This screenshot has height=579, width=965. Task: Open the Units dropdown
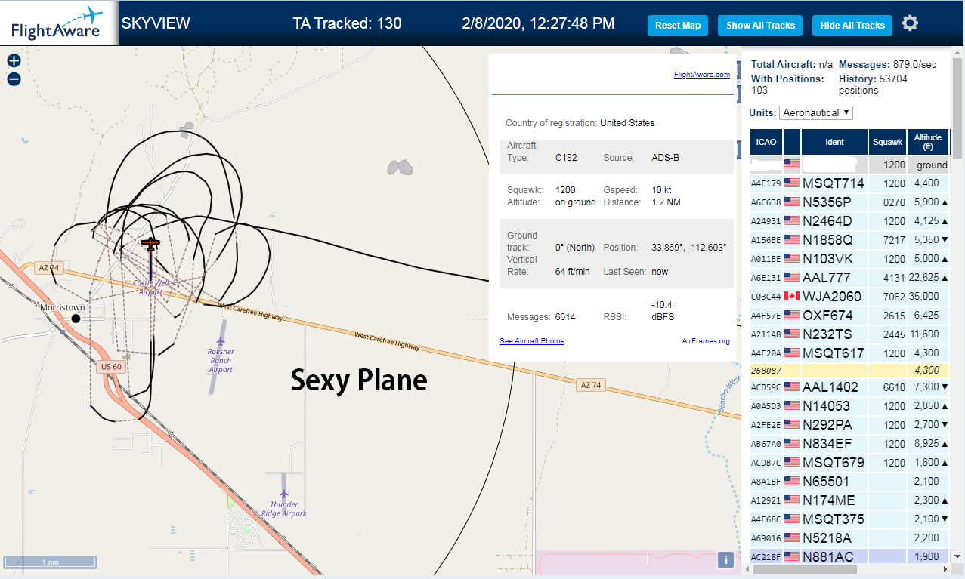pyautogui.click(x=816, y=112)
